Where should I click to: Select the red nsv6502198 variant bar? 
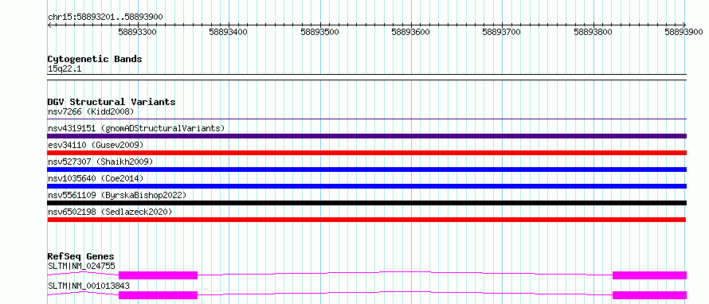367,220
